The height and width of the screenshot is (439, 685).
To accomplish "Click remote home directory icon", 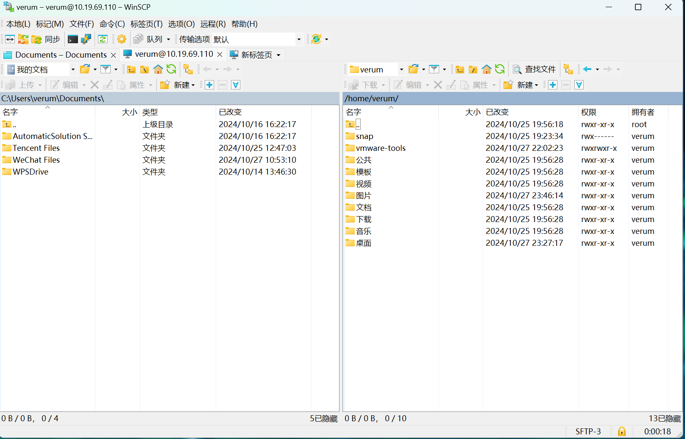I will click(x=487, y=69).
